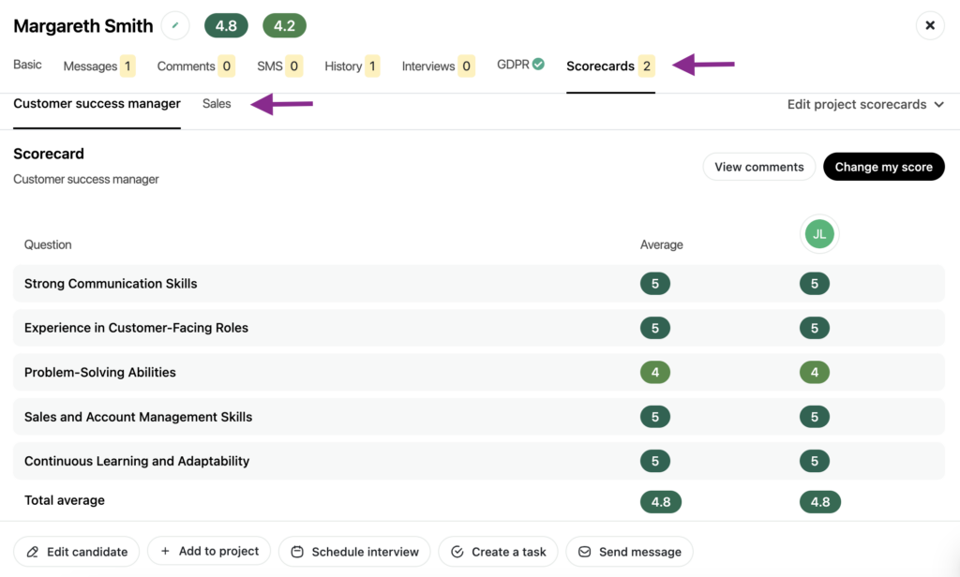Expand the Edit project scorecards dropdown

[863, 104]
